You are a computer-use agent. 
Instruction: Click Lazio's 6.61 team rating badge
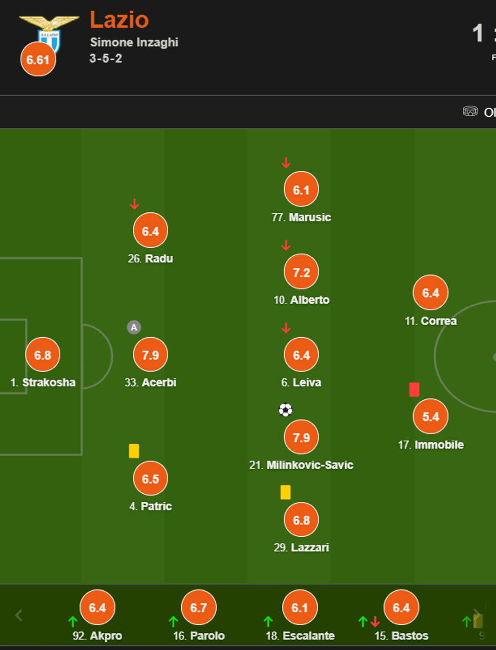38,60
